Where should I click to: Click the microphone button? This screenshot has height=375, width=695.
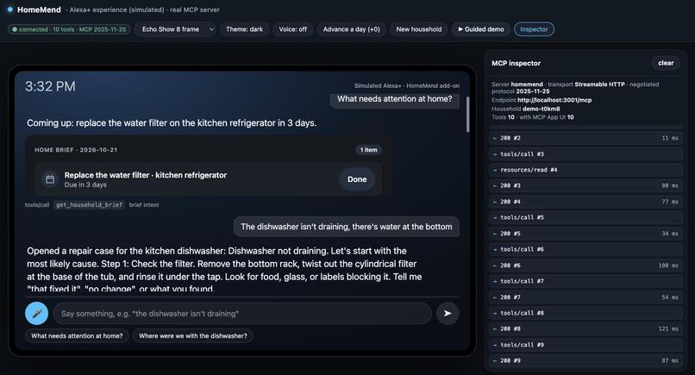tap(37, 314)
